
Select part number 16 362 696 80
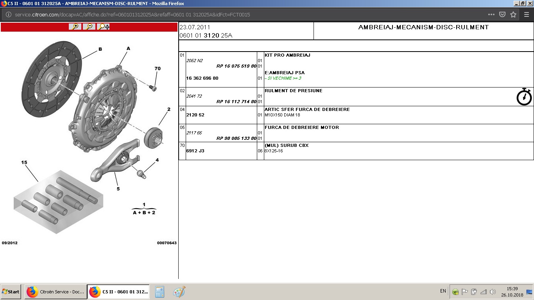(202, 78)
